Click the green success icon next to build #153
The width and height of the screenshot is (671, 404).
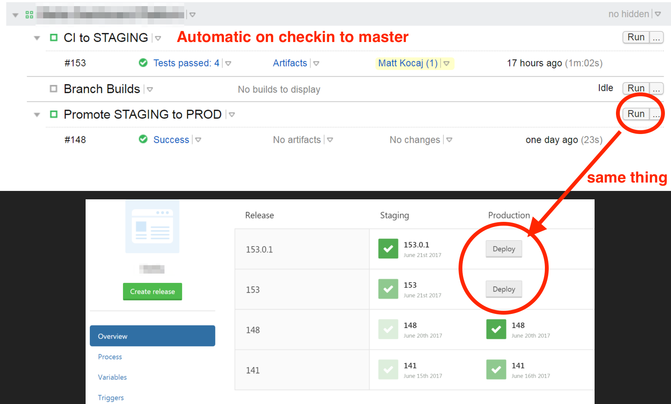tap(143, 63)
